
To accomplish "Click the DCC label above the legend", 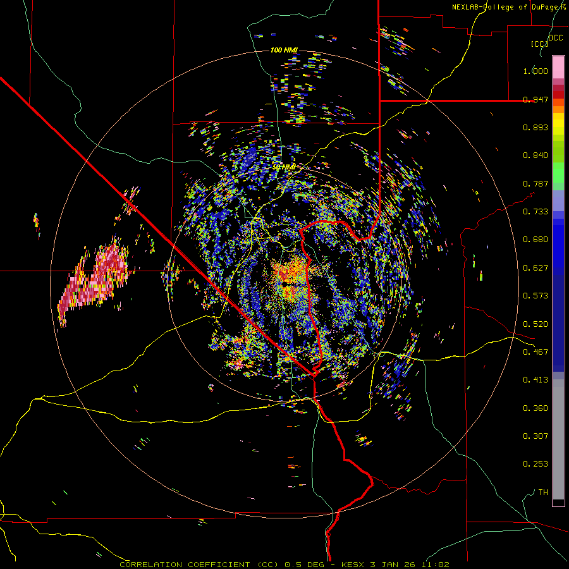I will [556, 38].
